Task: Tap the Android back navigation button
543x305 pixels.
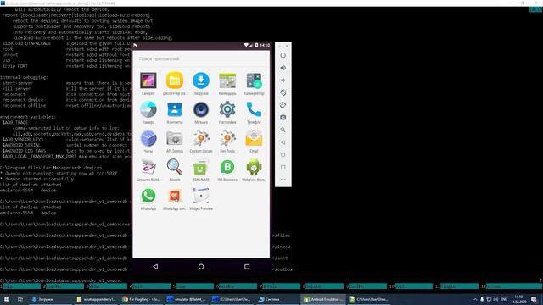Action: pyautogui.click(x=155, y=267)
